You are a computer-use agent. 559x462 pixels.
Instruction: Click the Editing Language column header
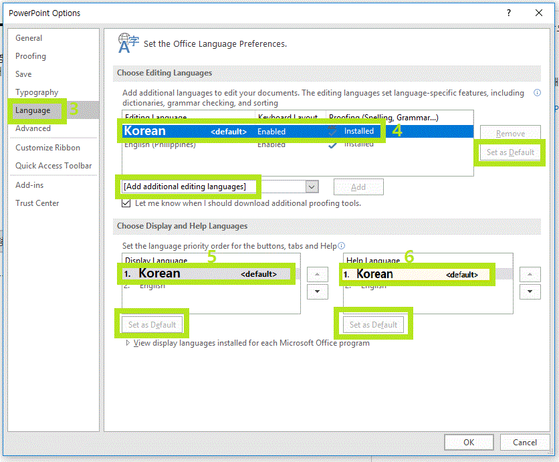tap(189, 117)
